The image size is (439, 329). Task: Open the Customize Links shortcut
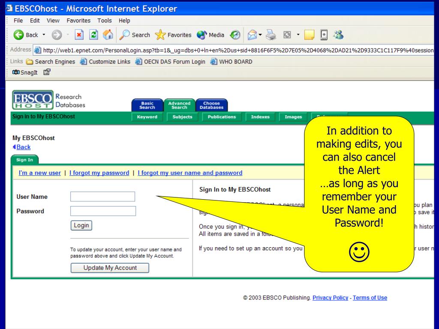105,62
